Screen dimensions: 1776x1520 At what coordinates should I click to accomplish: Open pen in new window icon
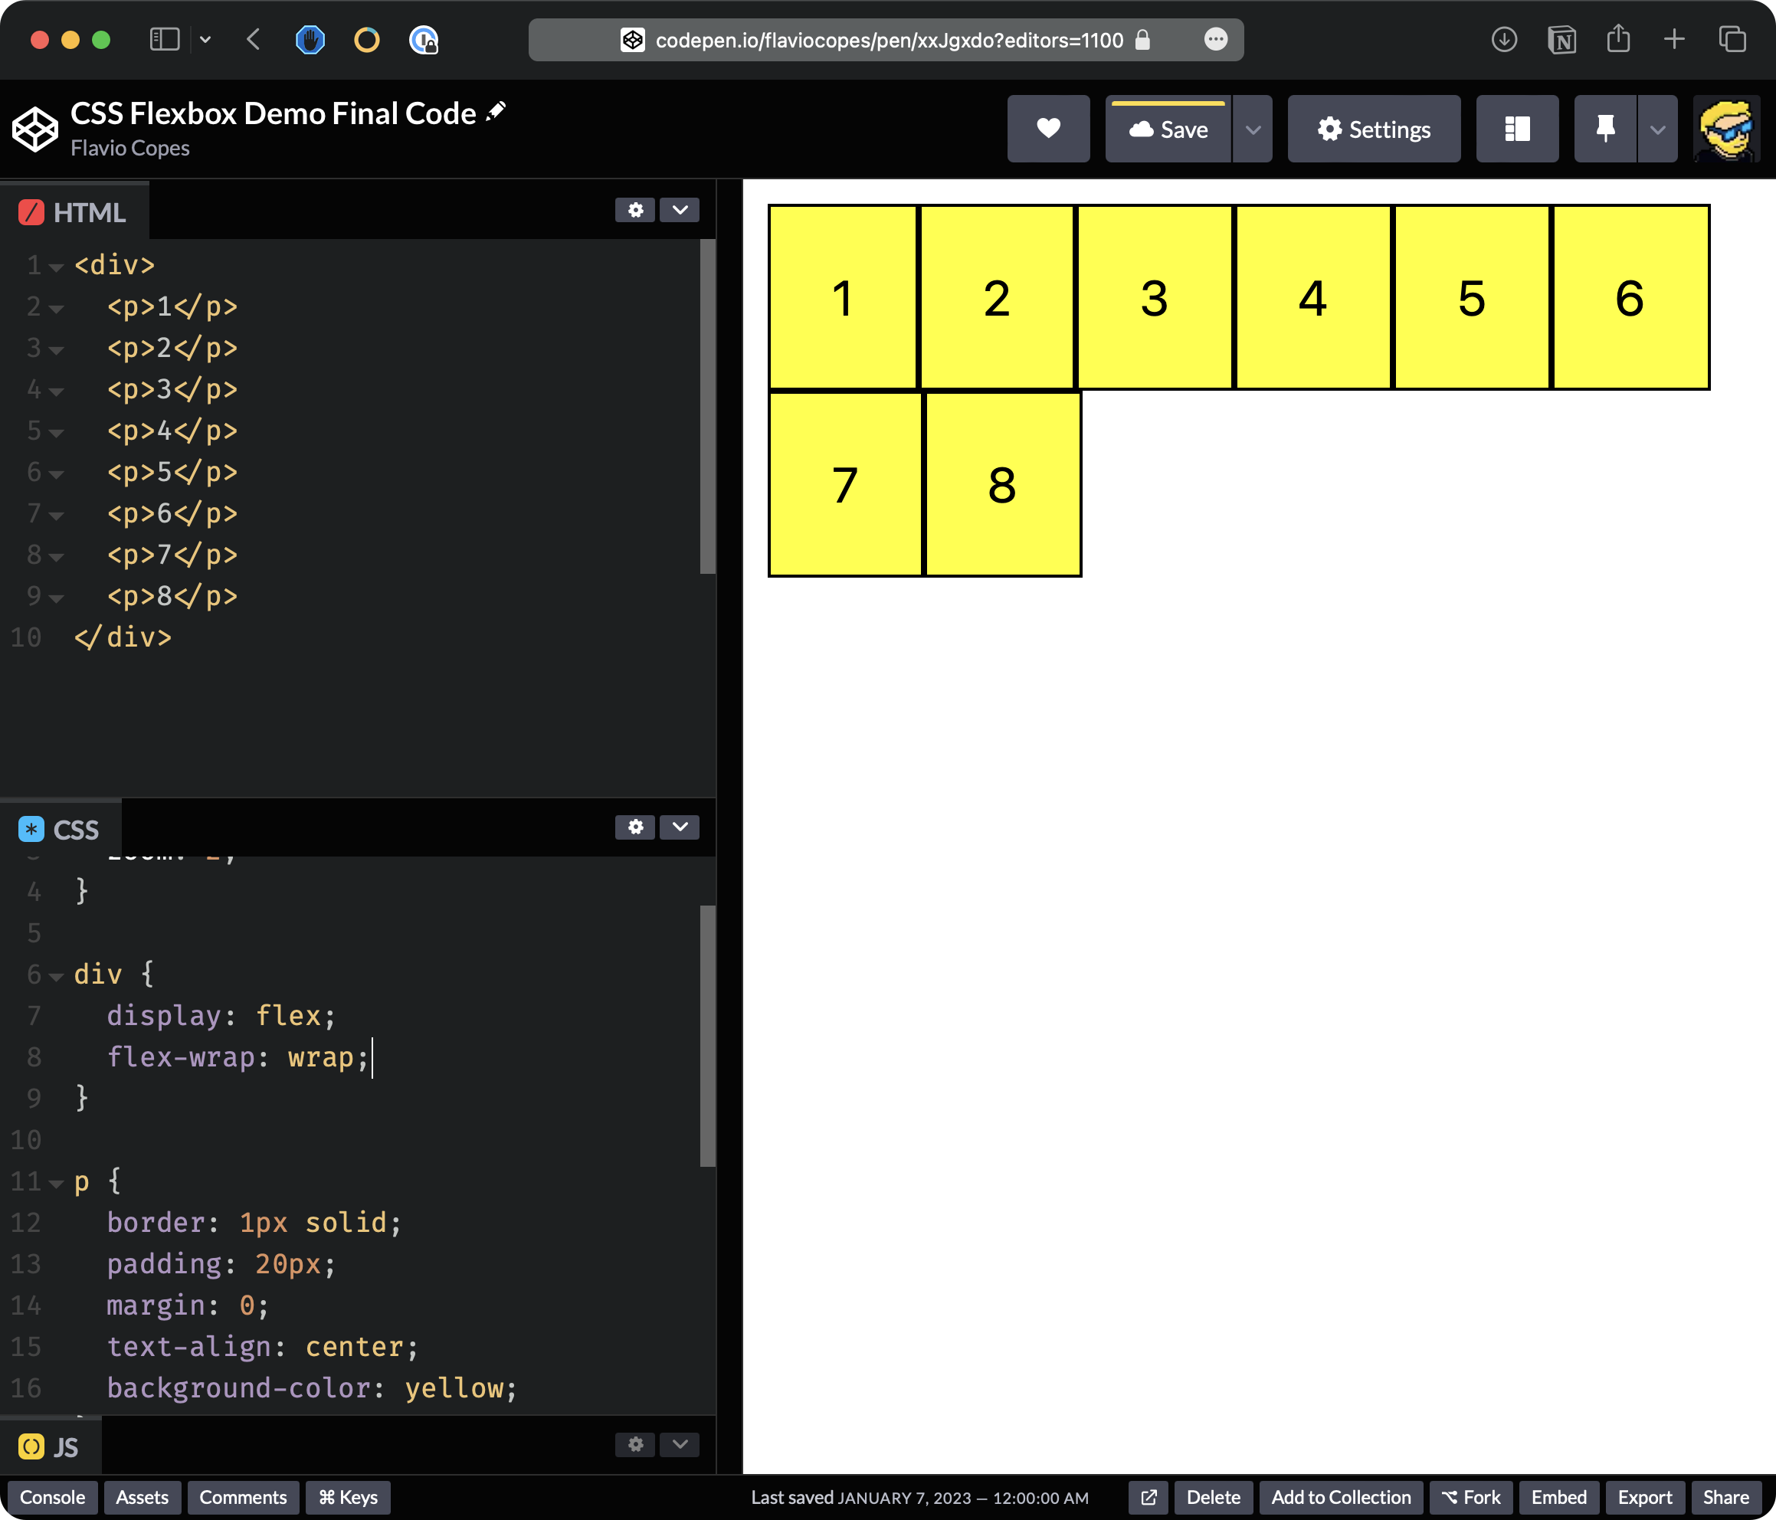tap(1149, 1497)
